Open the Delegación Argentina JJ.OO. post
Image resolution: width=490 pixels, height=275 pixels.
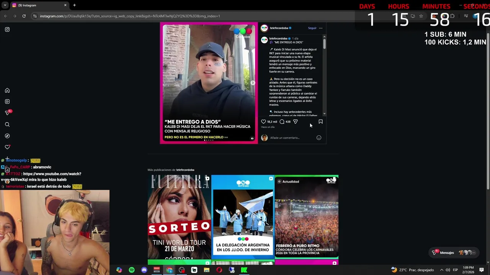(243, 217)
